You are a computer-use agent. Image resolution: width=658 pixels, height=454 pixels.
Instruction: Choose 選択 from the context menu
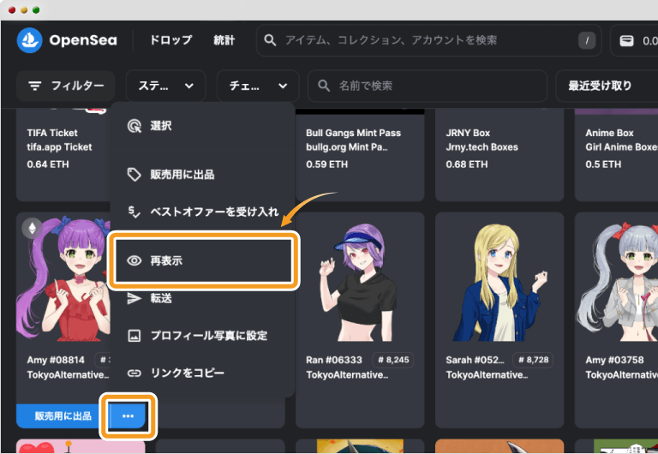203,125
